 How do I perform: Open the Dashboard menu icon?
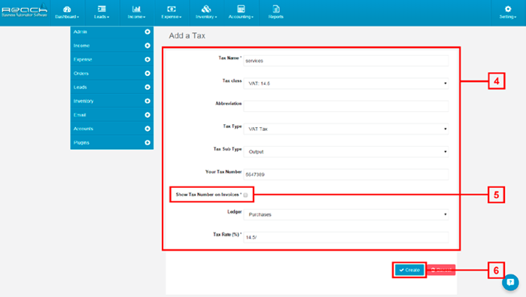(67, 9)
